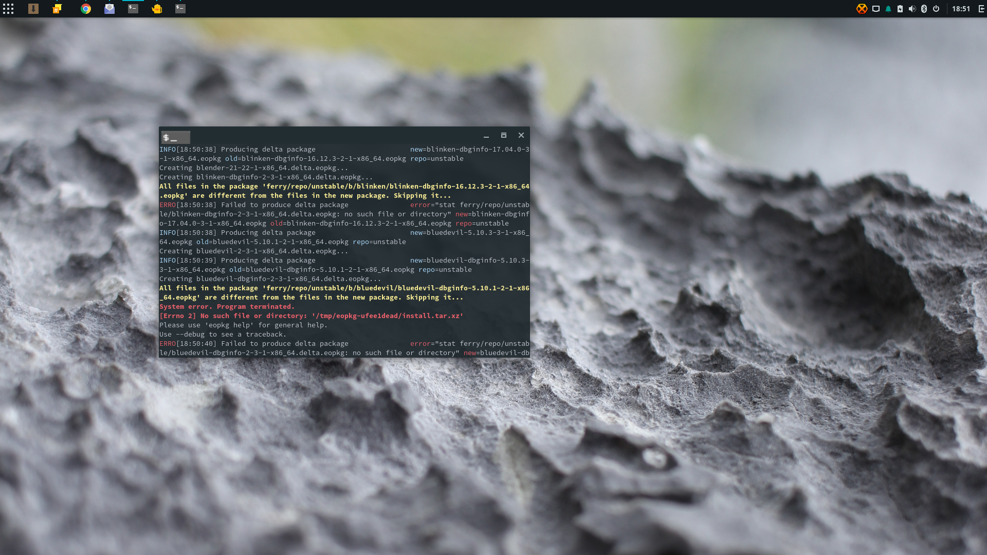987x555 pixels.
Task: Click 'Creating bluedevil-2-3-1-x86_64.delta.eopkg...' line
Action: (254, 251)
